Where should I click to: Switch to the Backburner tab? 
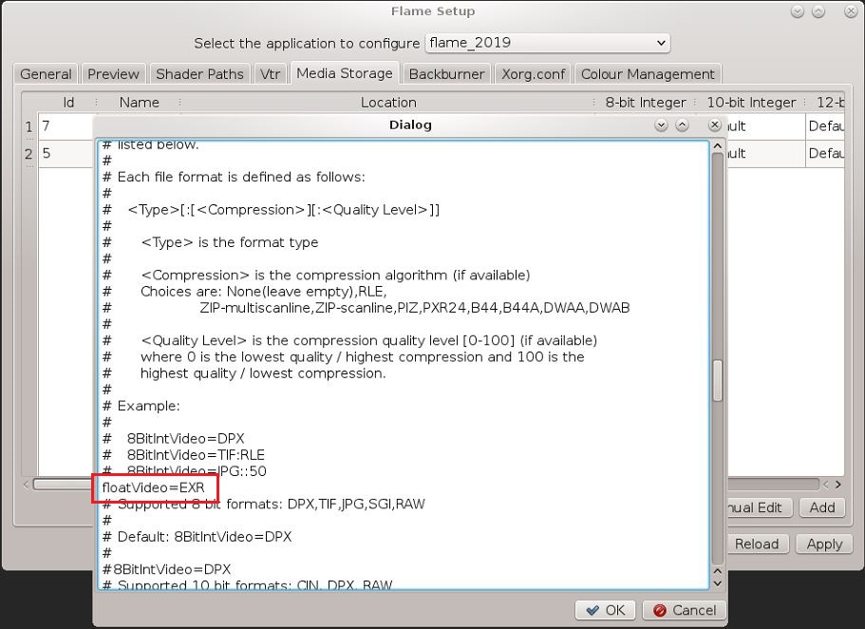[448, 73]
